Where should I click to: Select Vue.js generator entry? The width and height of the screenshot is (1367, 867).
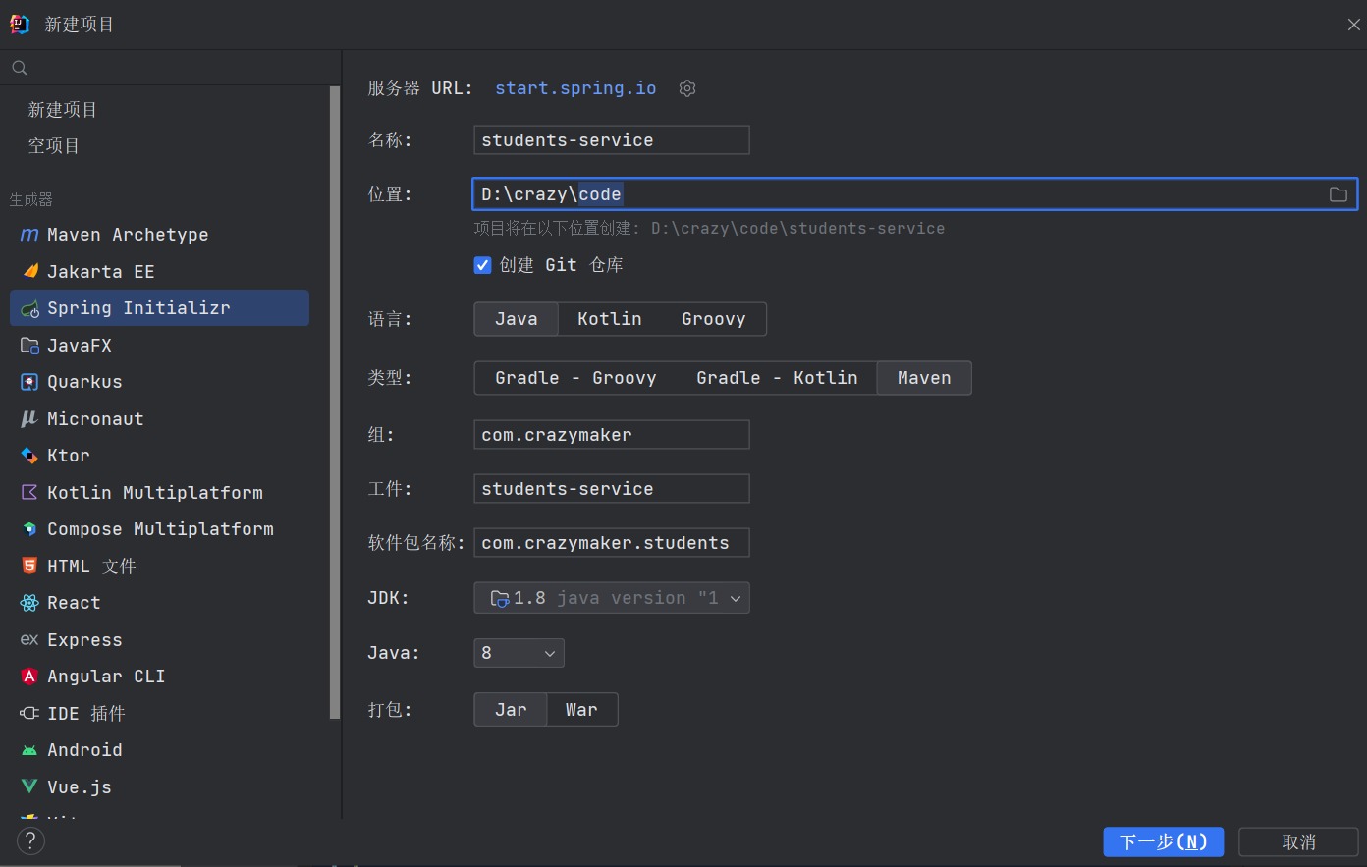pos(159,786)
